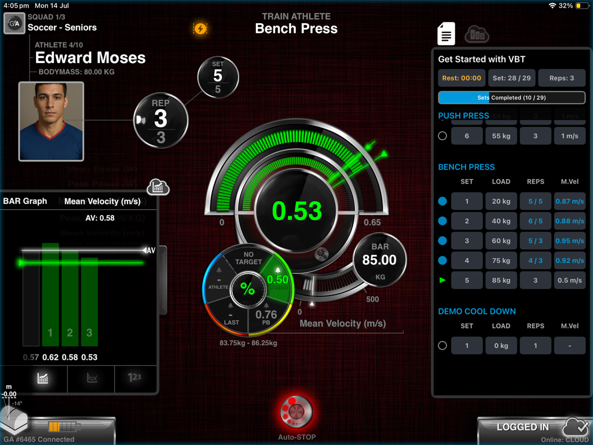Viewport: 593px width, 445px height.
Task: Open the program notes document icon
Action: (x=445, y=33)
